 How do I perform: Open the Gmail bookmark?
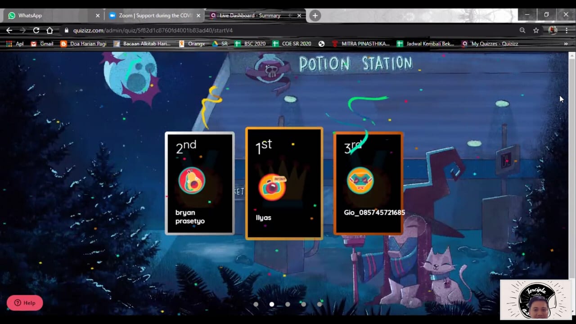coord(42,44)
